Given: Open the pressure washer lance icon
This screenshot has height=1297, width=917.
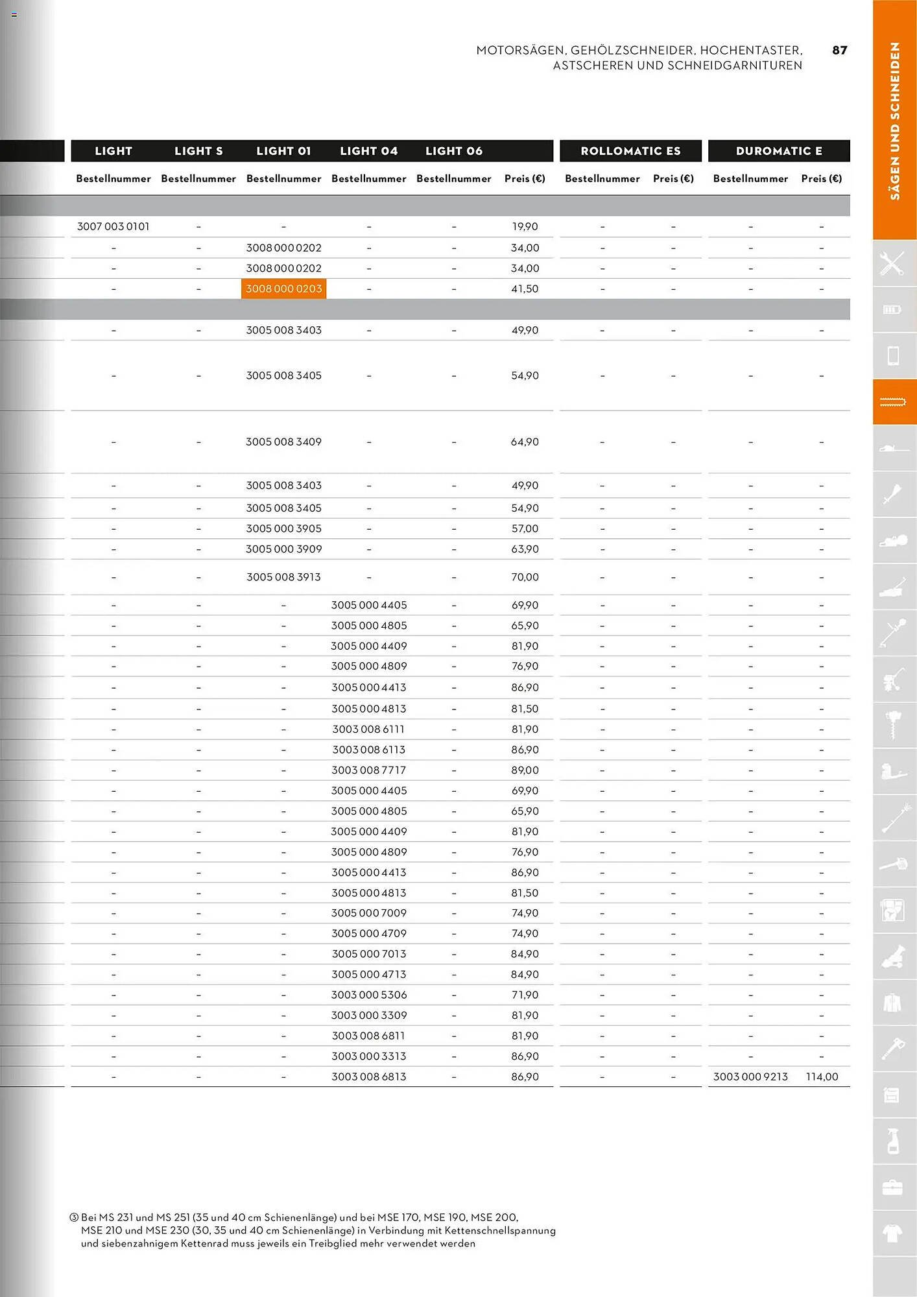Looking at the screenshot, I should [894, 818].
